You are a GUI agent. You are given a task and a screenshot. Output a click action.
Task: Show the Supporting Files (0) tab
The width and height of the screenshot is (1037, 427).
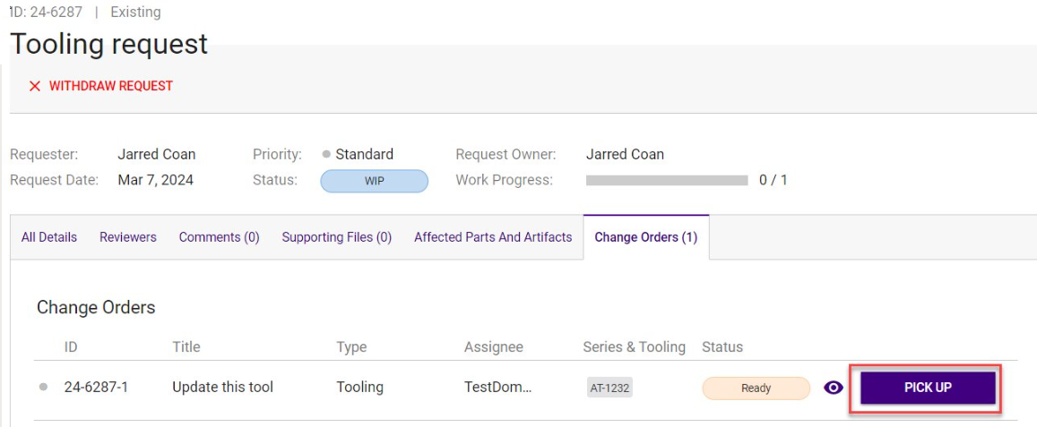point(336,237)
